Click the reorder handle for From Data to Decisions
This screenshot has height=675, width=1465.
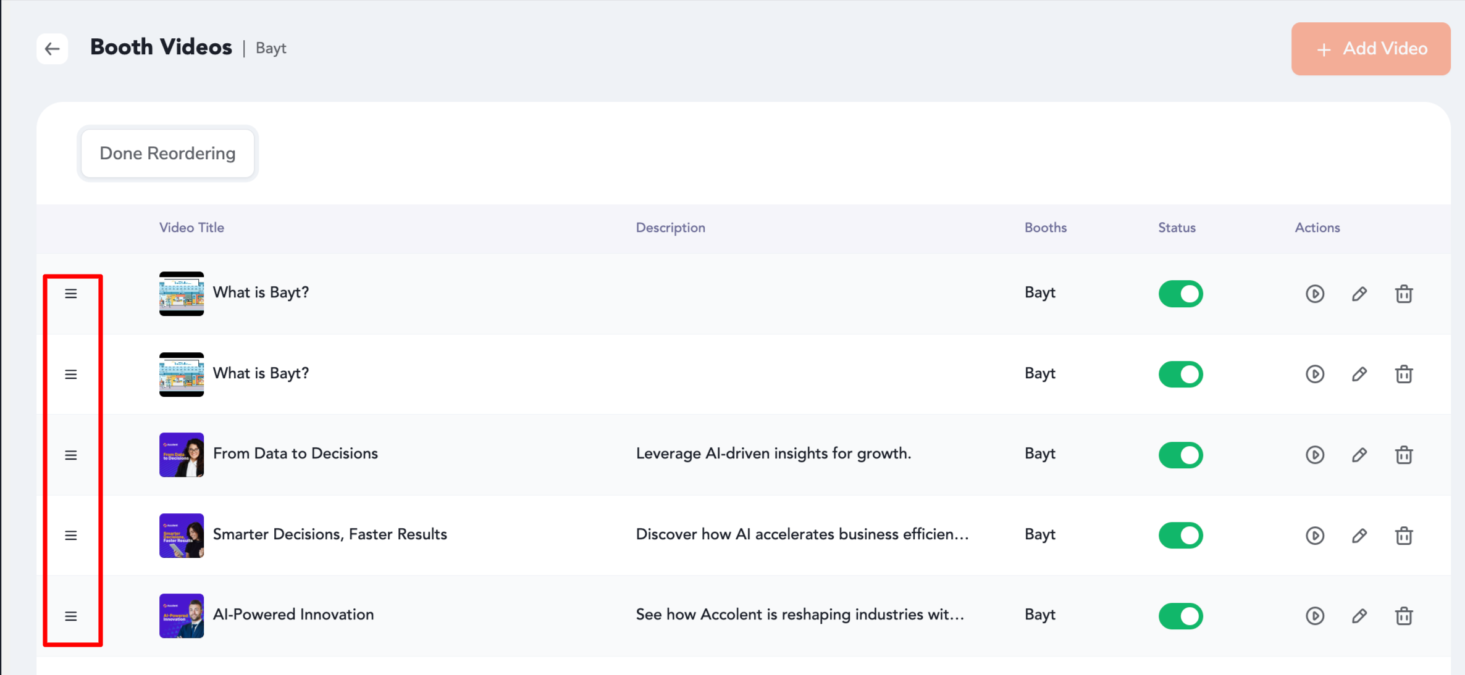click(x=71, y=455)
